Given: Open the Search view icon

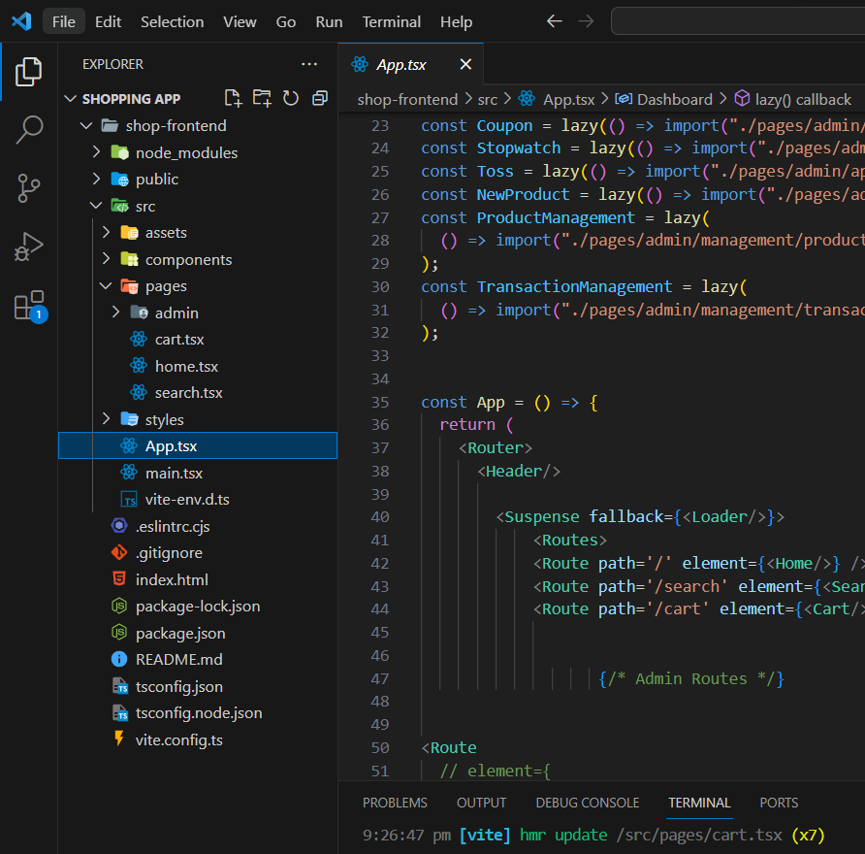Looking at the screenshot, I should point(29,130).
